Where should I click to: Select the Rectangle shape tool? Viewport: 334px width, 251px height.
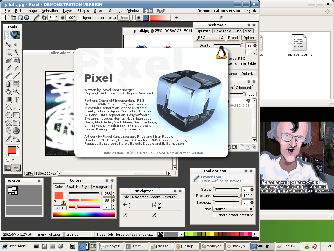coord(16,115)
